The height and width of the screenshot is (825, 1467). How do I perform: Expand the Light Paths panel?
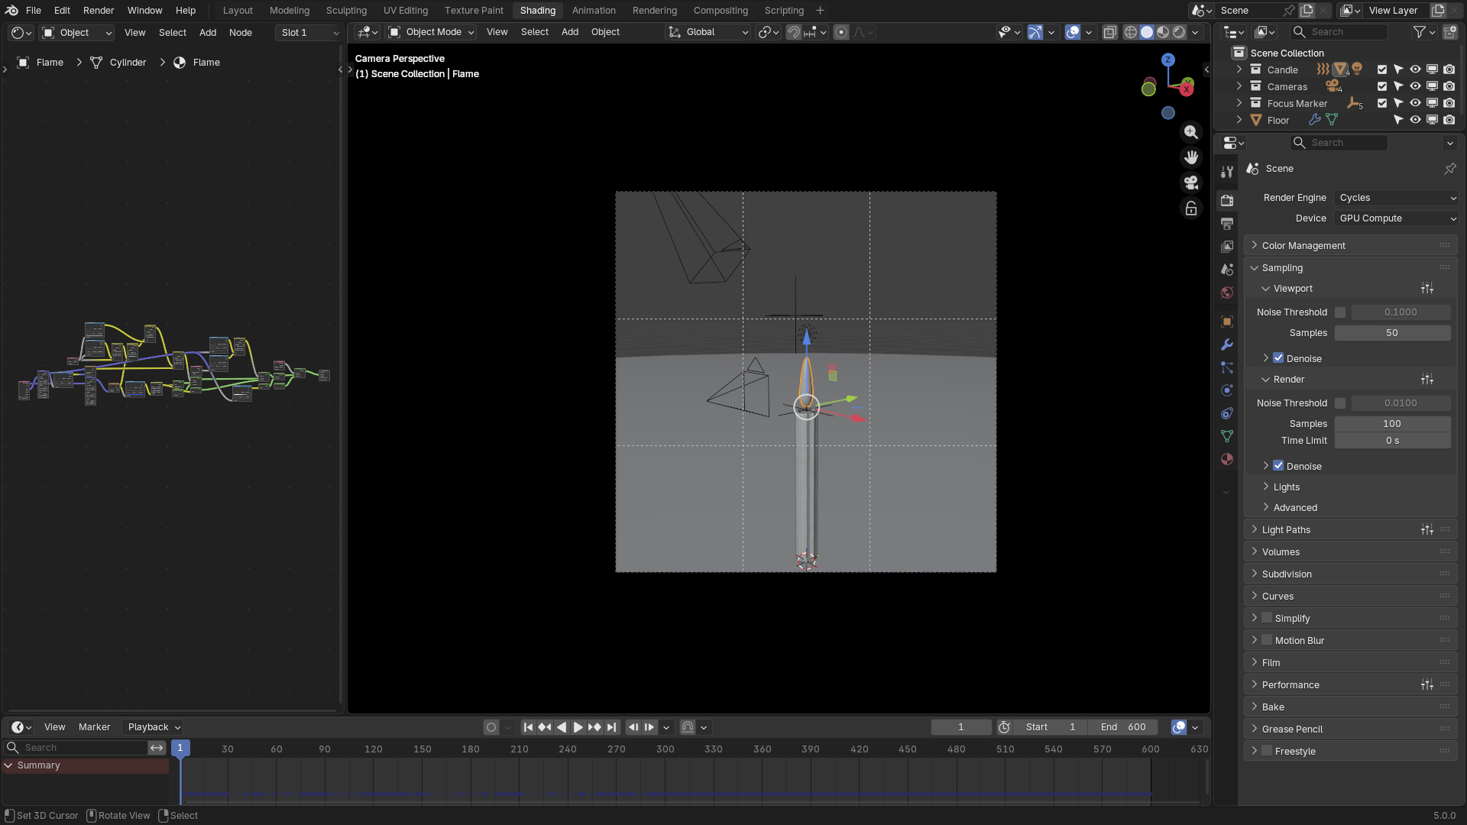pos(1286,529)
